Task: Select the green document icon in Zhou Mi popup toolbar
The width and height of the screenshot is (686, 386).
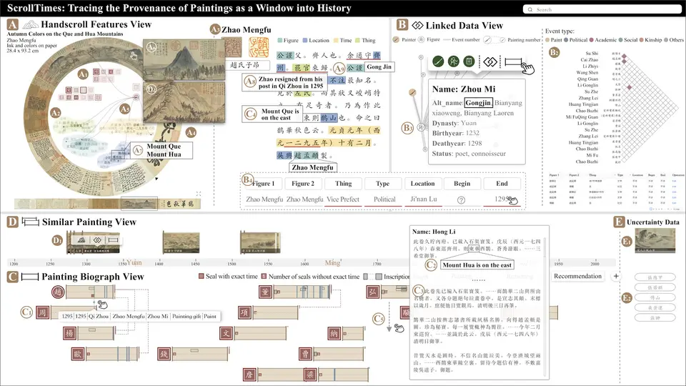Action: pos(469,61)
